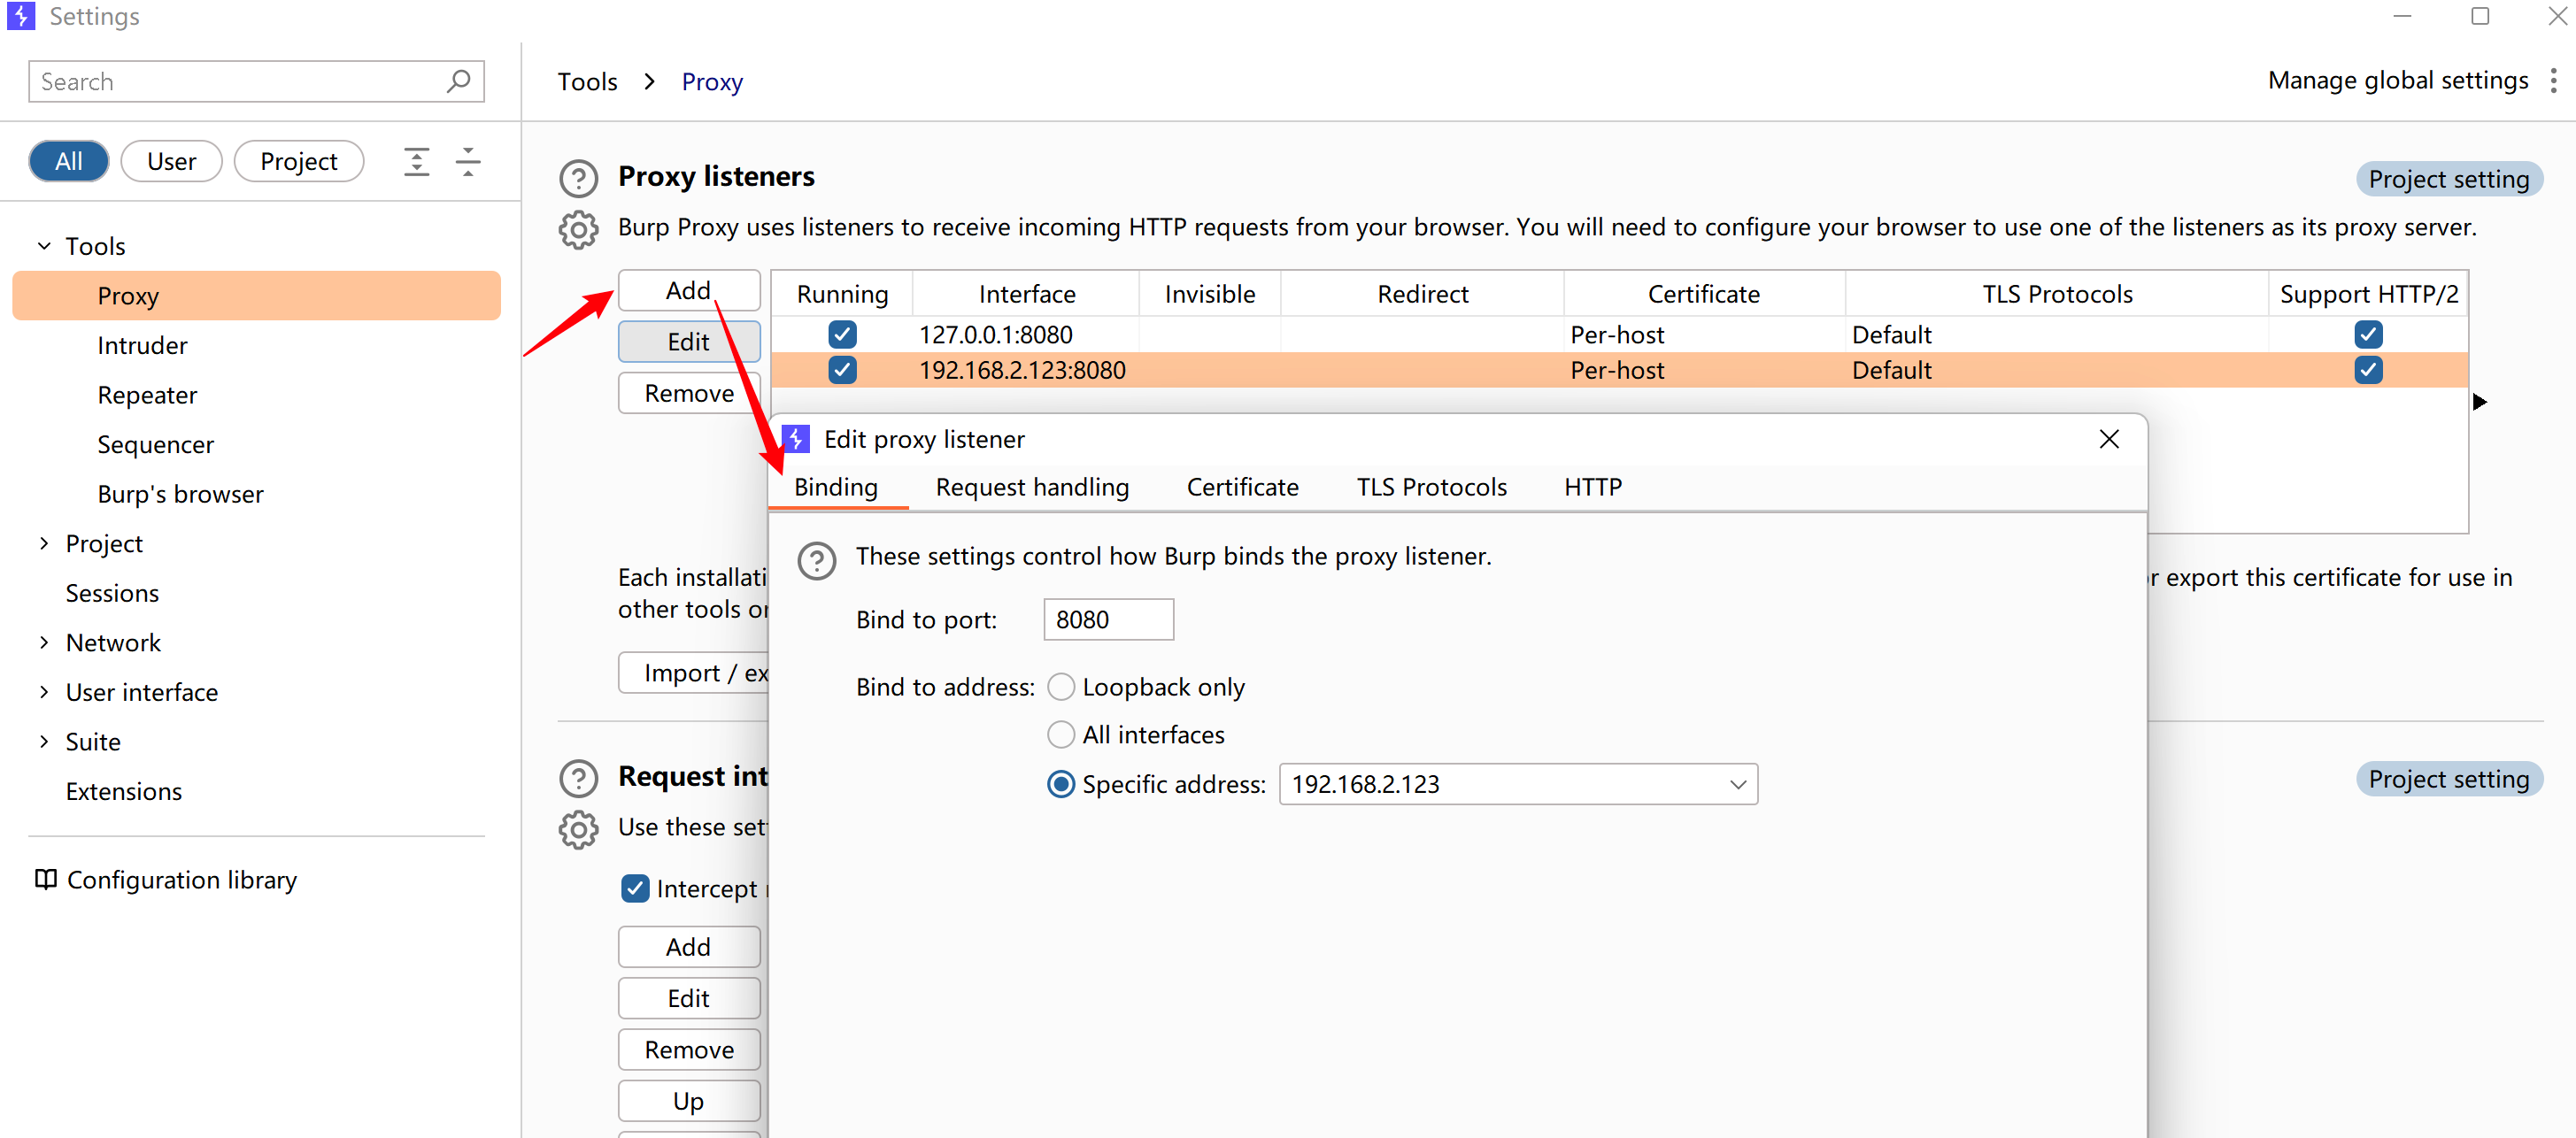2576x1138 pixels.
Task: Expand the User interface tree section
Action: click(x=44, y=692)
